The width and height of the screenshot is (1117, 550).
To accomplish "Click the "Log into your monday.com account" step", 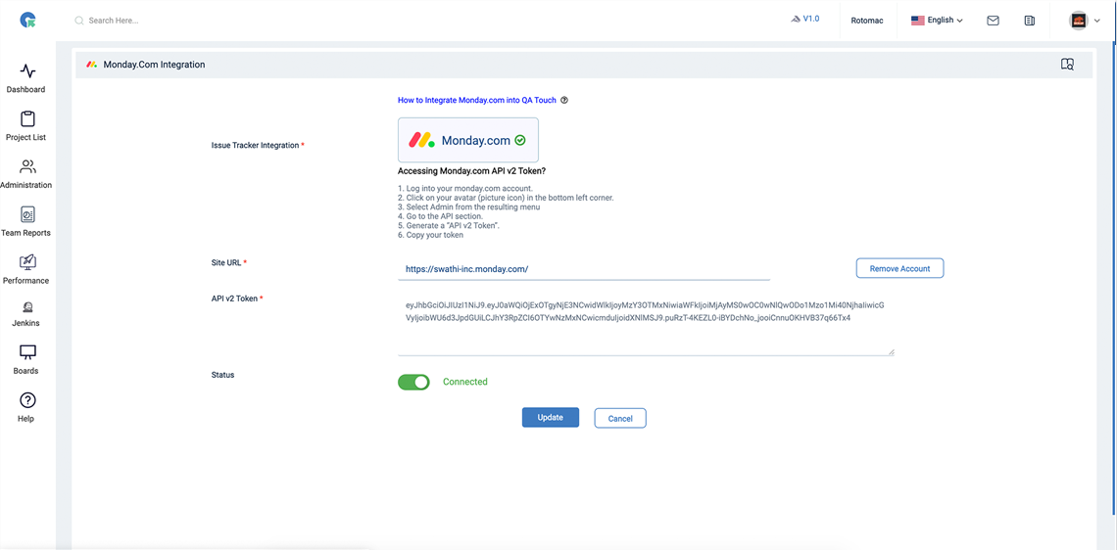I will tap(465, 189).
